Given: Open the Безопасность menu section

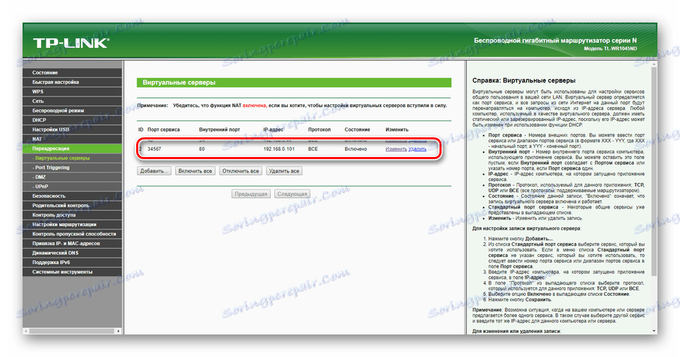Looking at the screenshot, I should tap(73, 196).
